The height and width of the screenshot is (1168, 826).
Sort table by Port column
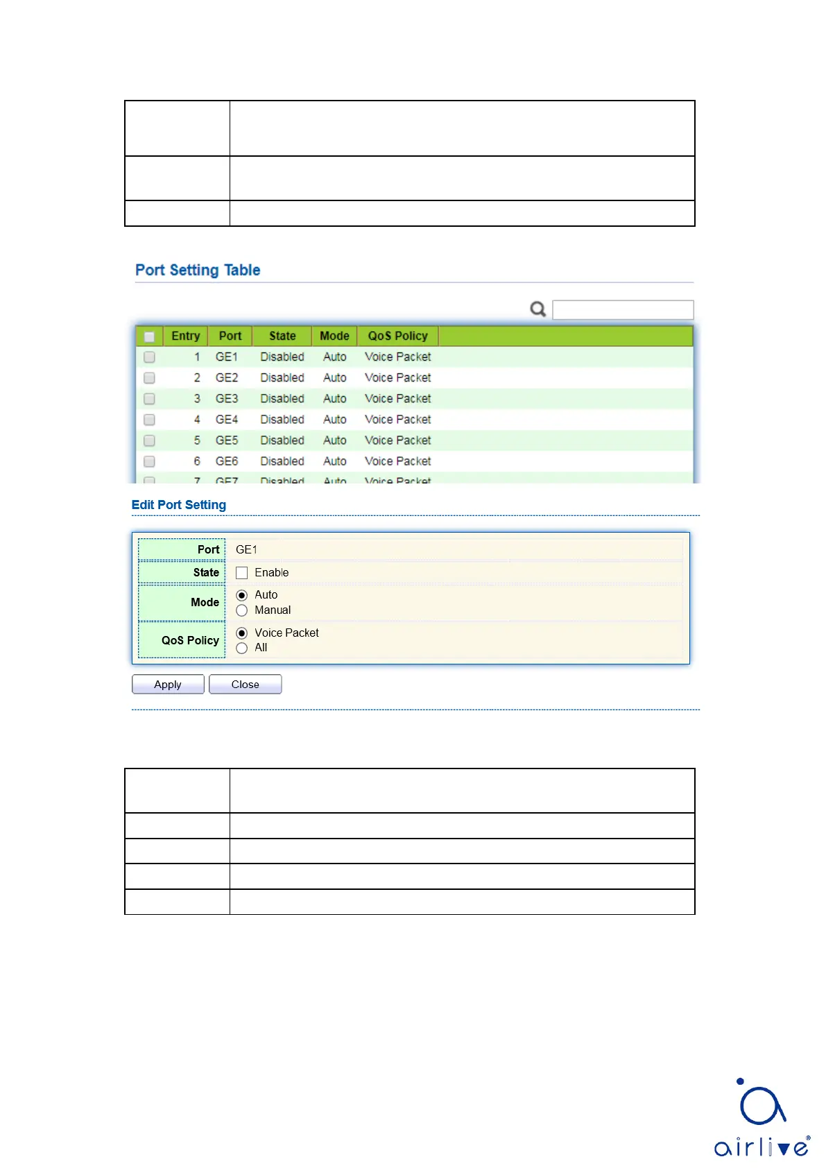pos(230,336)
